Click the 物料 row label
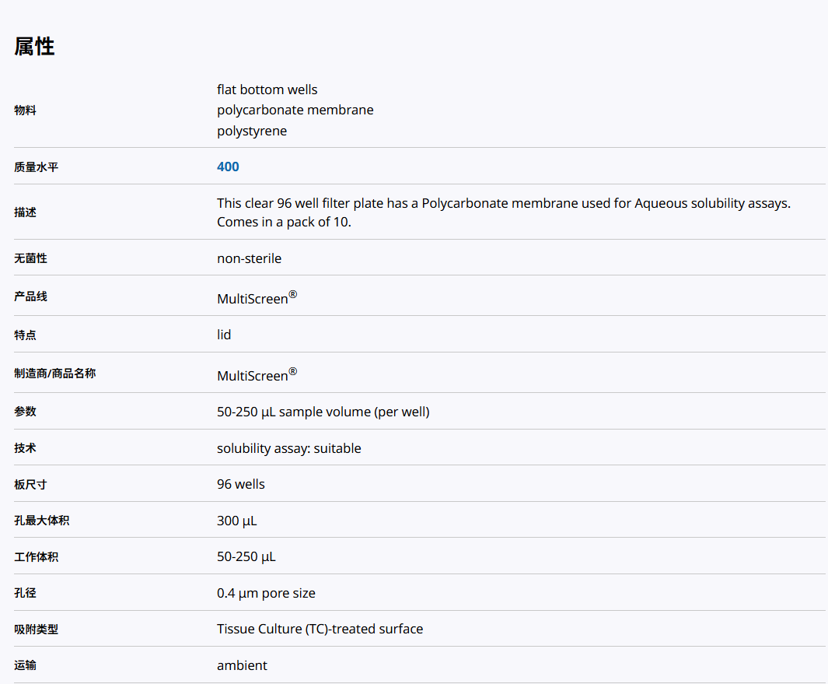828x684 pixels. pyautogui.click(x=25, y=110)
